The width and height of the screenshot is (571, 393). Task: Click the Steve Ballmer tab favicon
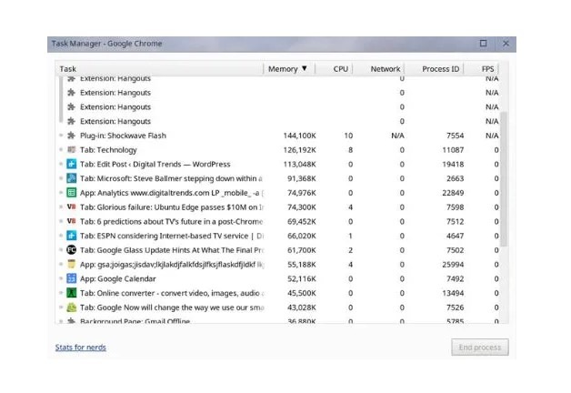tap(71, 178)
